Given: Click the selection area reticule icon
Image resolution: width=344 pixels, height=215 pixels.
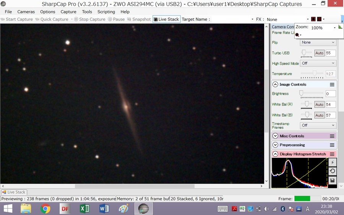Looking at the screenshot, I should coord(313,19).
